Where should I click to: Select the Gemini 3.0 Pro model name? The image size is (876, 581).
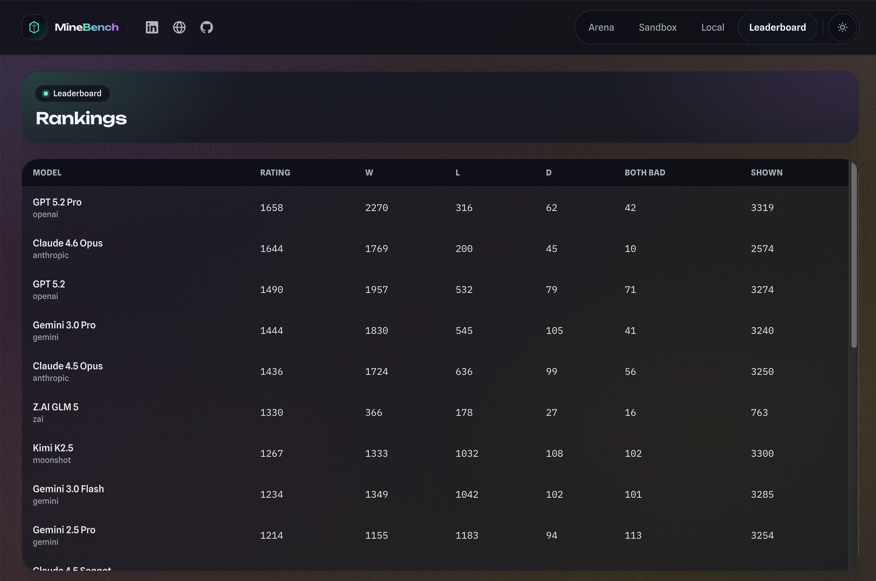(64, 325)
